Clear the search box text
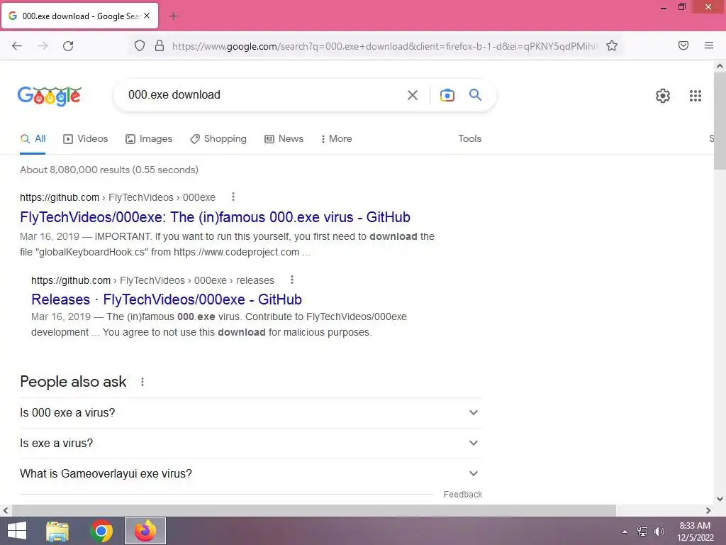This screenshot has height=545, width=726. pyautogui.click(x=412, y=95)
